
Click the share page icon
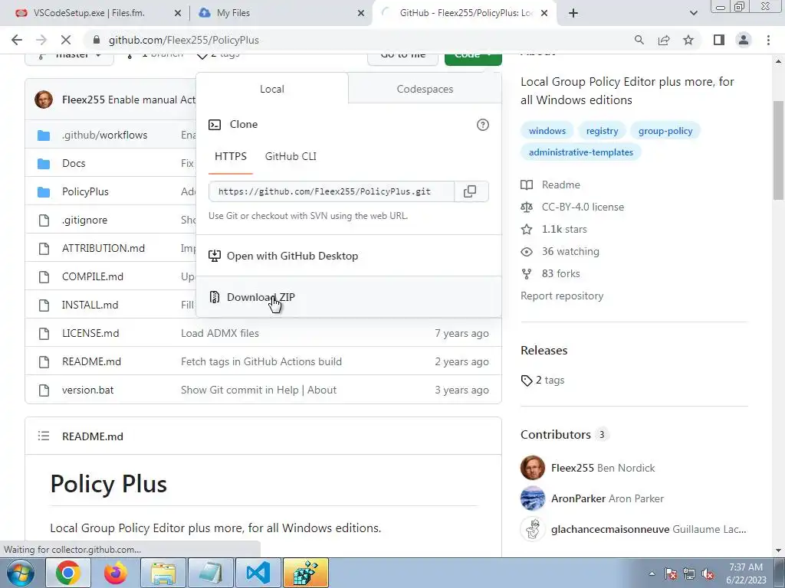[664, 40]
